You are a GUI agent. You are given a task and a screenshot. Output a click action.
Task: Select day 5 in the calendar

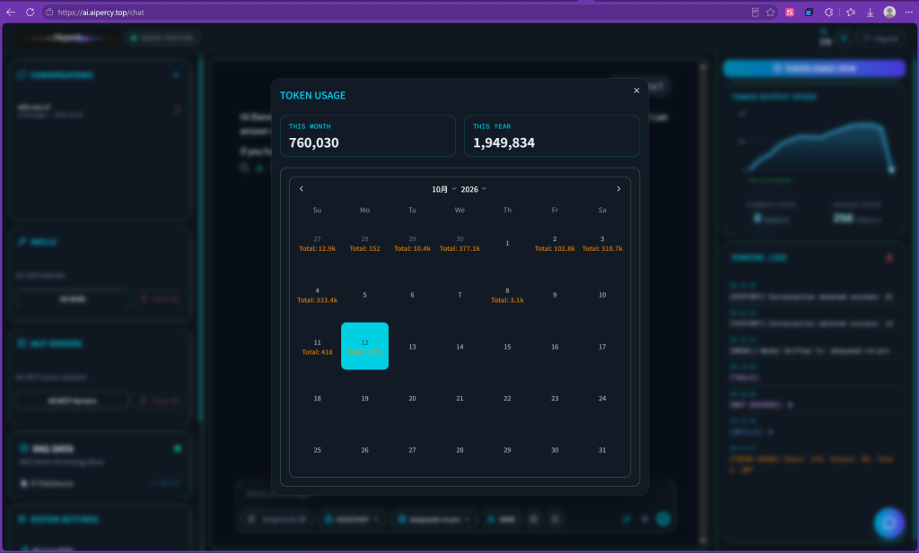point(364,295)
